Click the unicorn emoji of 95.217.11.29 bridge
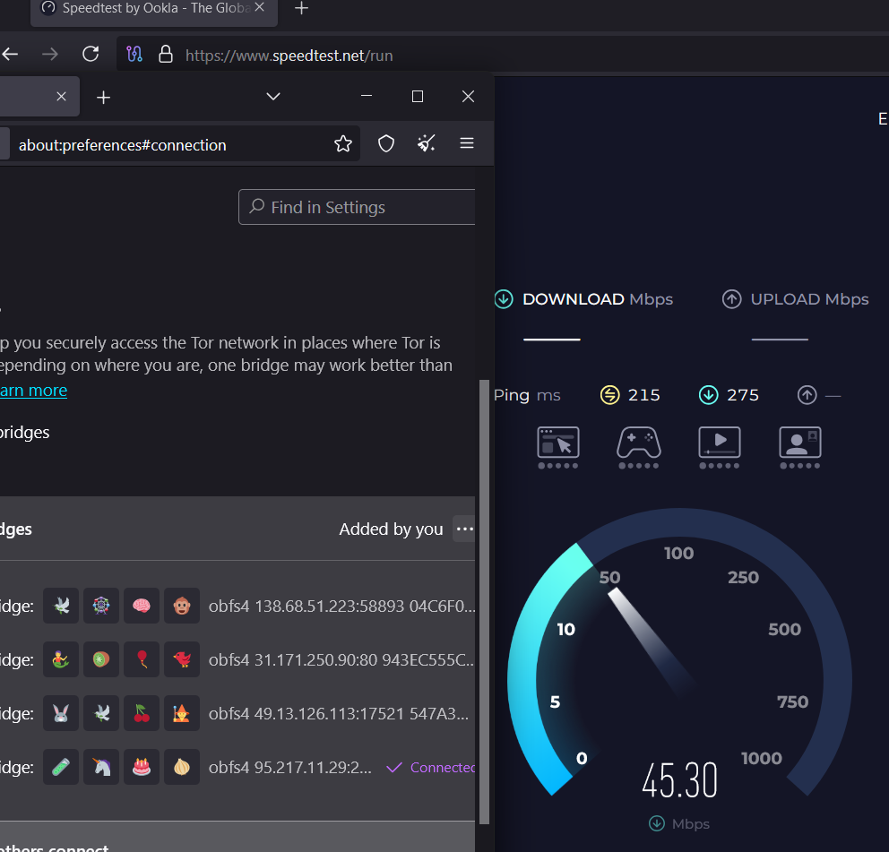Screen dimensions: 889x852 tap(101, 767)
